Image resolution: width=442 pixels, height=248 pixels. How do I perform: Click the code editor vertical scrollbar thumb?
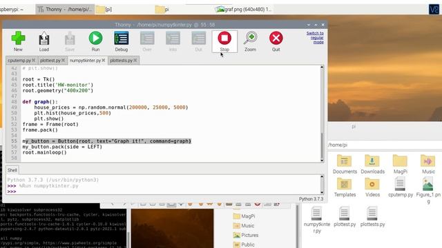tap(322, 145)
